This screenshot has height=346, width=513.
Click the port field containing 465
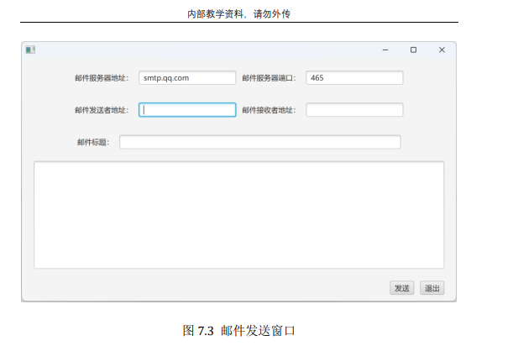354,78
